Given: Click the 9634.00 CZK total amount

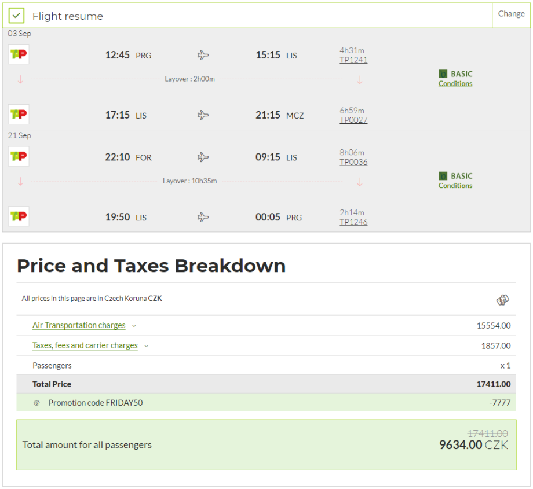Looking at the screenshot, I should click(x=474, y=445).
